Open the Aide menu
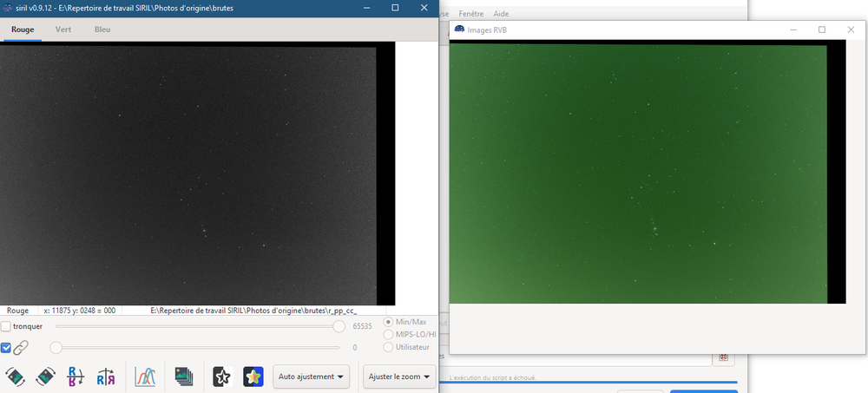Screen dimensions: 868x393 501,14
